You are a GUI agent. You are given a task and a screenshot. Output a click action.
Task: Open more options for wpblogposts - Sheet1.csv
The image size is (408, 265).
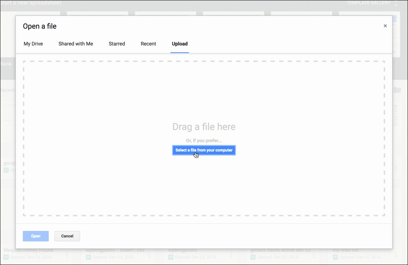[149, 254]
